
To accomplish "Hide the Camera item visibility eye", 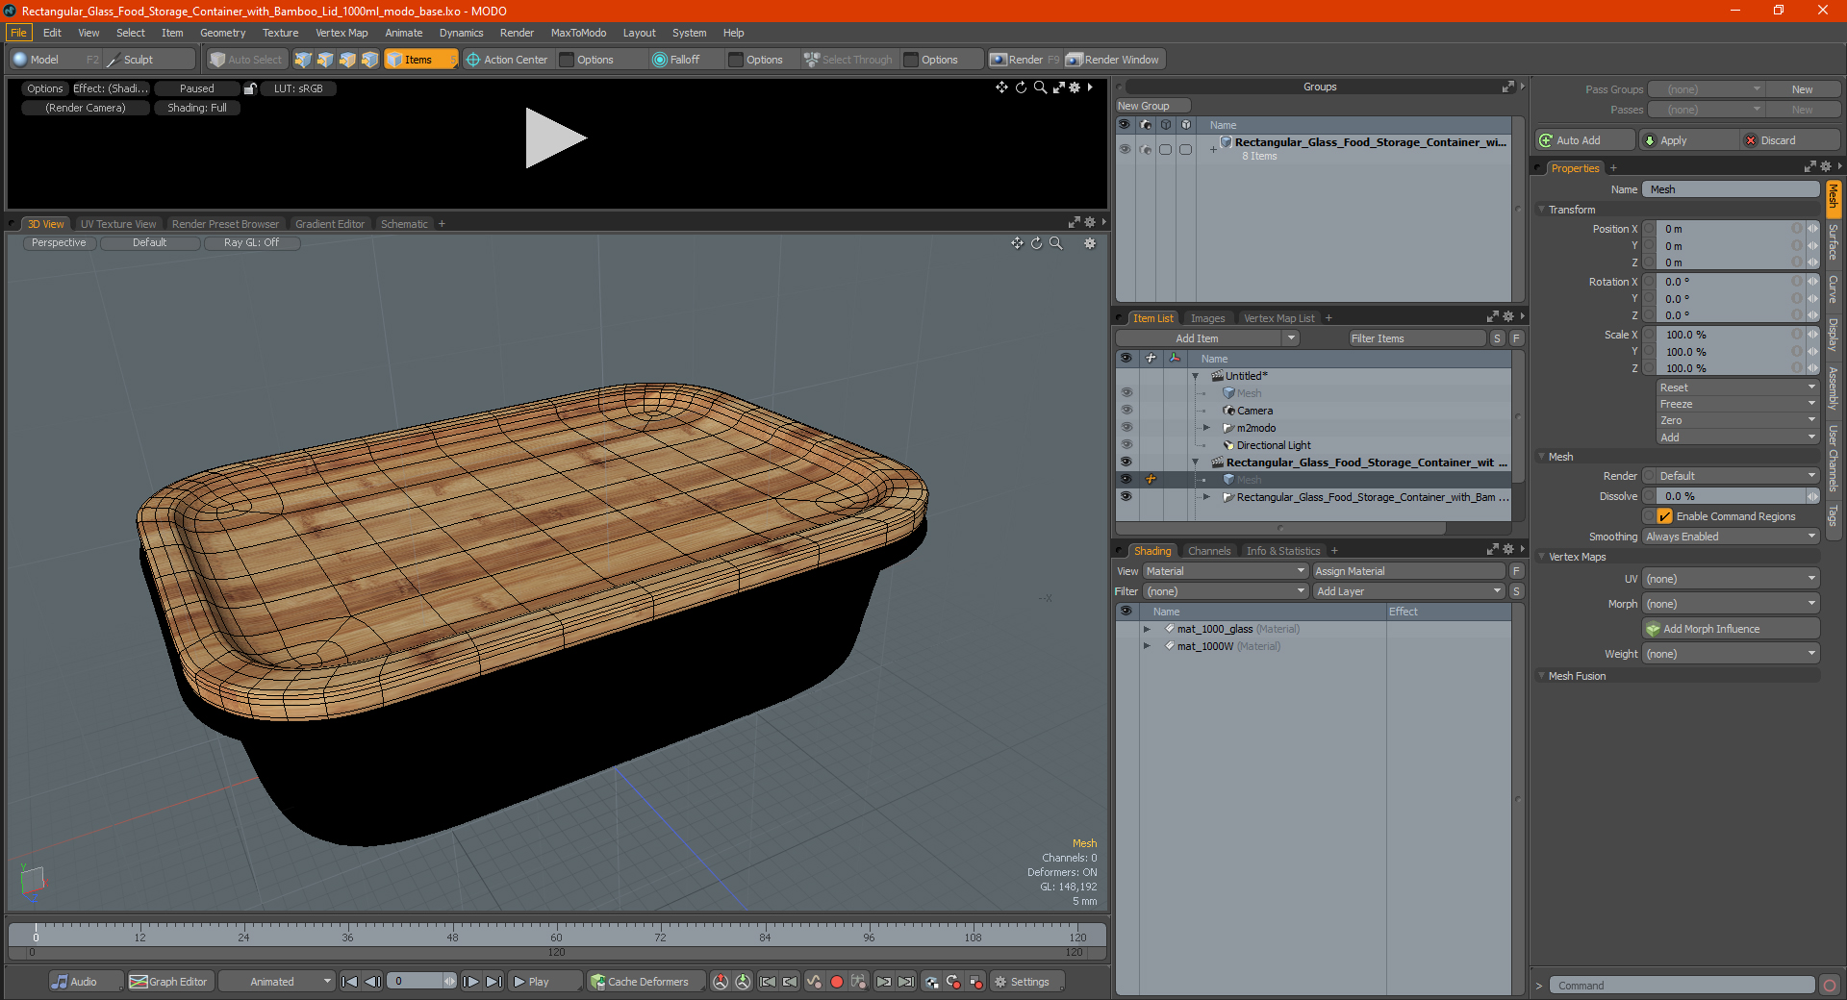I will (1126, 411).
